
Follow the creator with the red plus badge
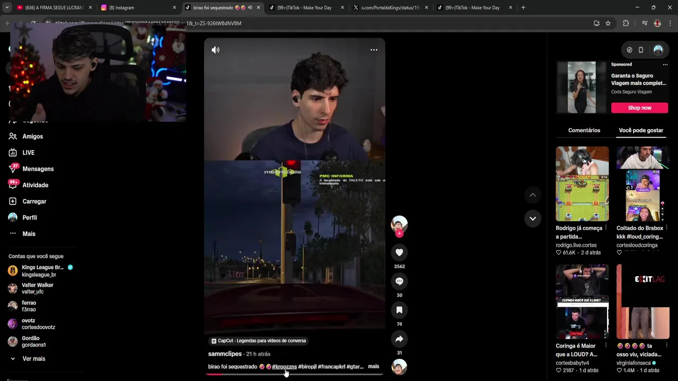pyautogui.click(x=399, y=233)
